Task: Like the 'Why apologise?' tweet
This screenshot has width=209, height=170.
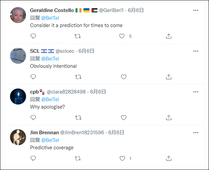Action: (x=124, y=118)
